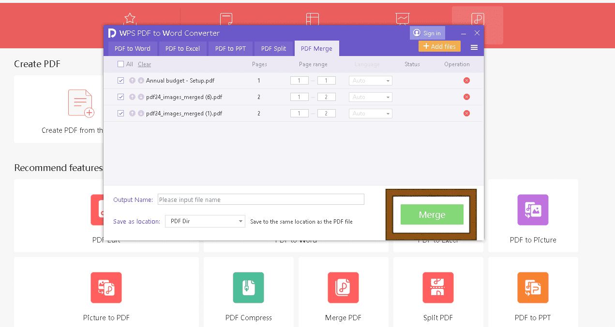Click the Sign in button
The image size is (615, 327).
tap(428, 33)
